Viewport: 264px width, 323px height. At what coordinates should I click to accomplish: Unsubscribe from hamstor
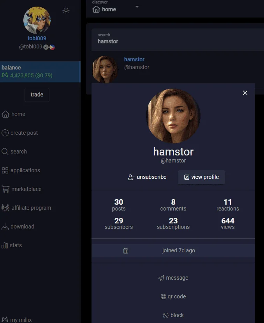pyautogui.click(x=147, y=177)
